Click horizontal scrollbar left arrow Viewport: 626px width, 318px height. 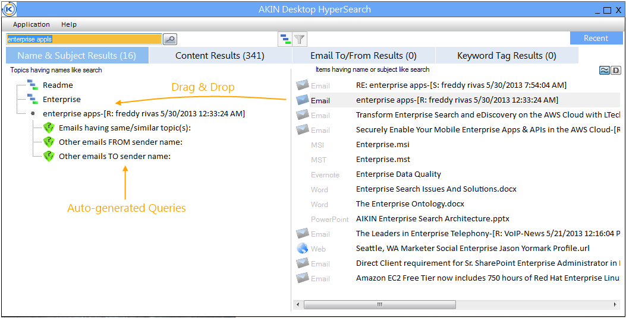click(x=298, y=305)
